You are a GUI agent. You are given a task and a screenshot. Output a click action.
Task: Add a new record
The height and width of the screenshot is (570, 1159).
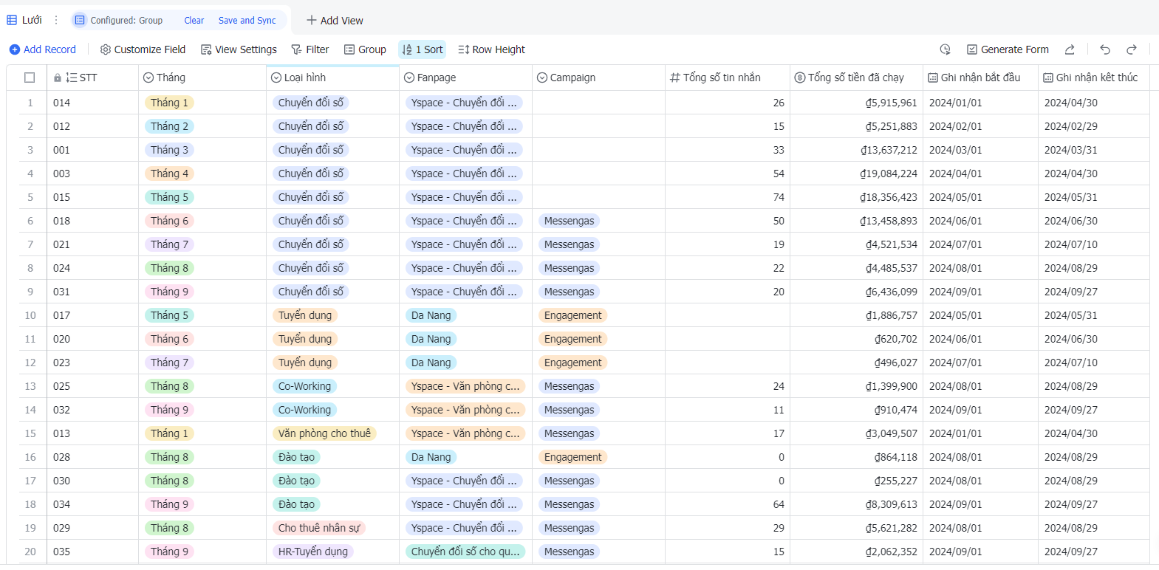(43, 49)
